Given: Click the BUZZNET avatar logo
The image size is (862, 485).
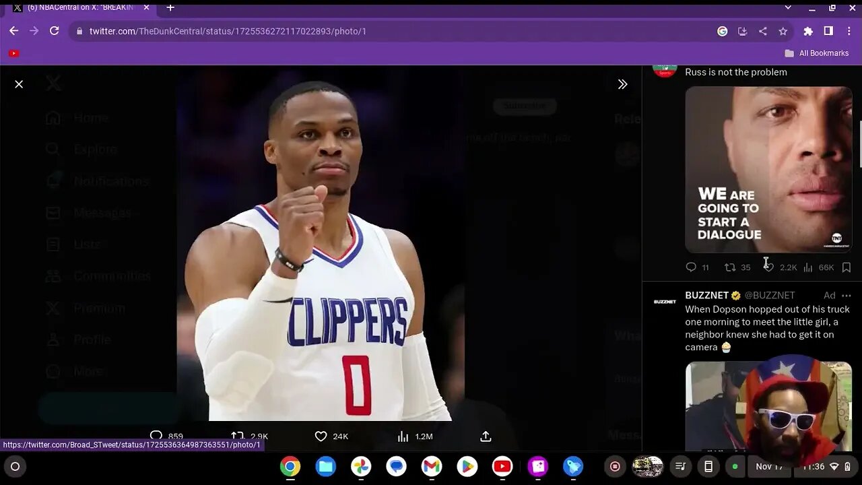Looking at the screenshot, I should point(665,302).
